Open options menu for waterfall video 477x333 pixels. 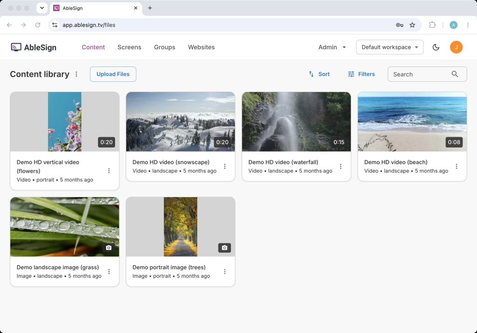point(341,166)
